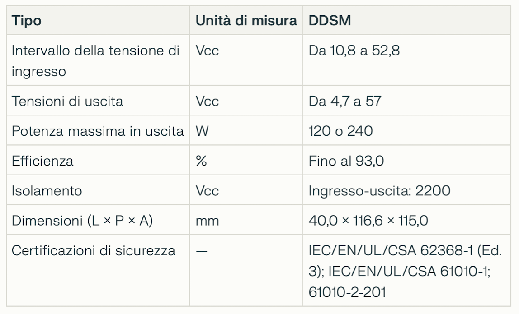
Task: Select the value 40,0 × 116,6 × 115,0
Action: [x=368, y=221]
